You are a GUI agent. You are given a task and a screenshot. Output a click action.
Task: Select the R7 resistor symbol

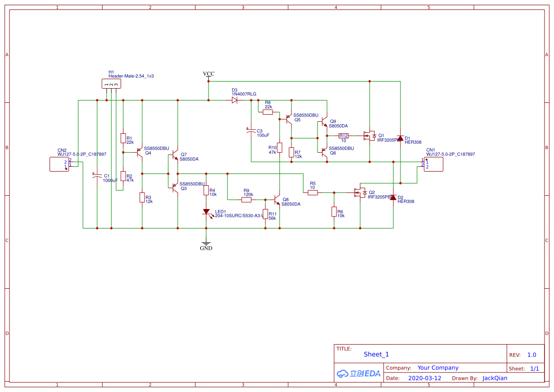click(291, 152)
